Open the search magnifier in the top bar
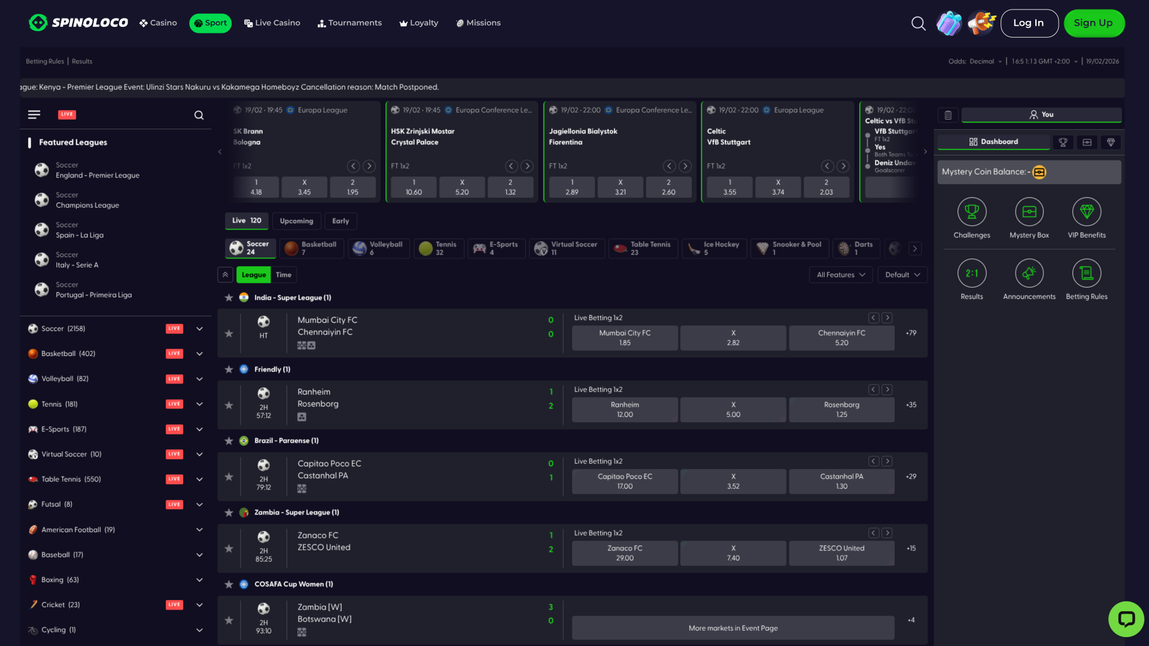Image resolution: width=1149 pixels, height=646 pixels. point(919,23)
